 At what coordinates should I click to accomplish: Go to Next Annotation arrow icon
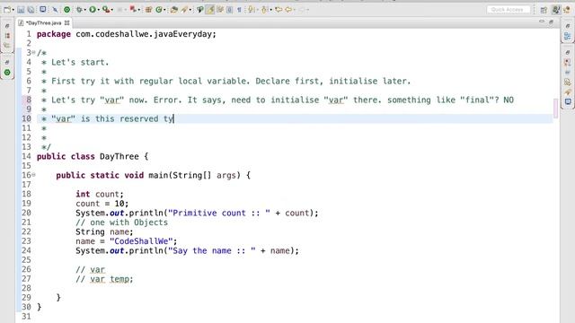[251, 10]
